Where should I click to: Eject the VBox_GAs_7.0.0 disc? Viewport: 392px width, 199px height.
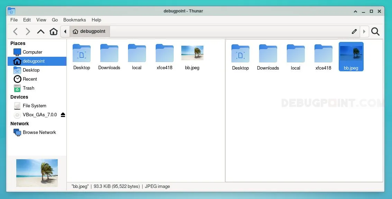(x=63, y=115)
